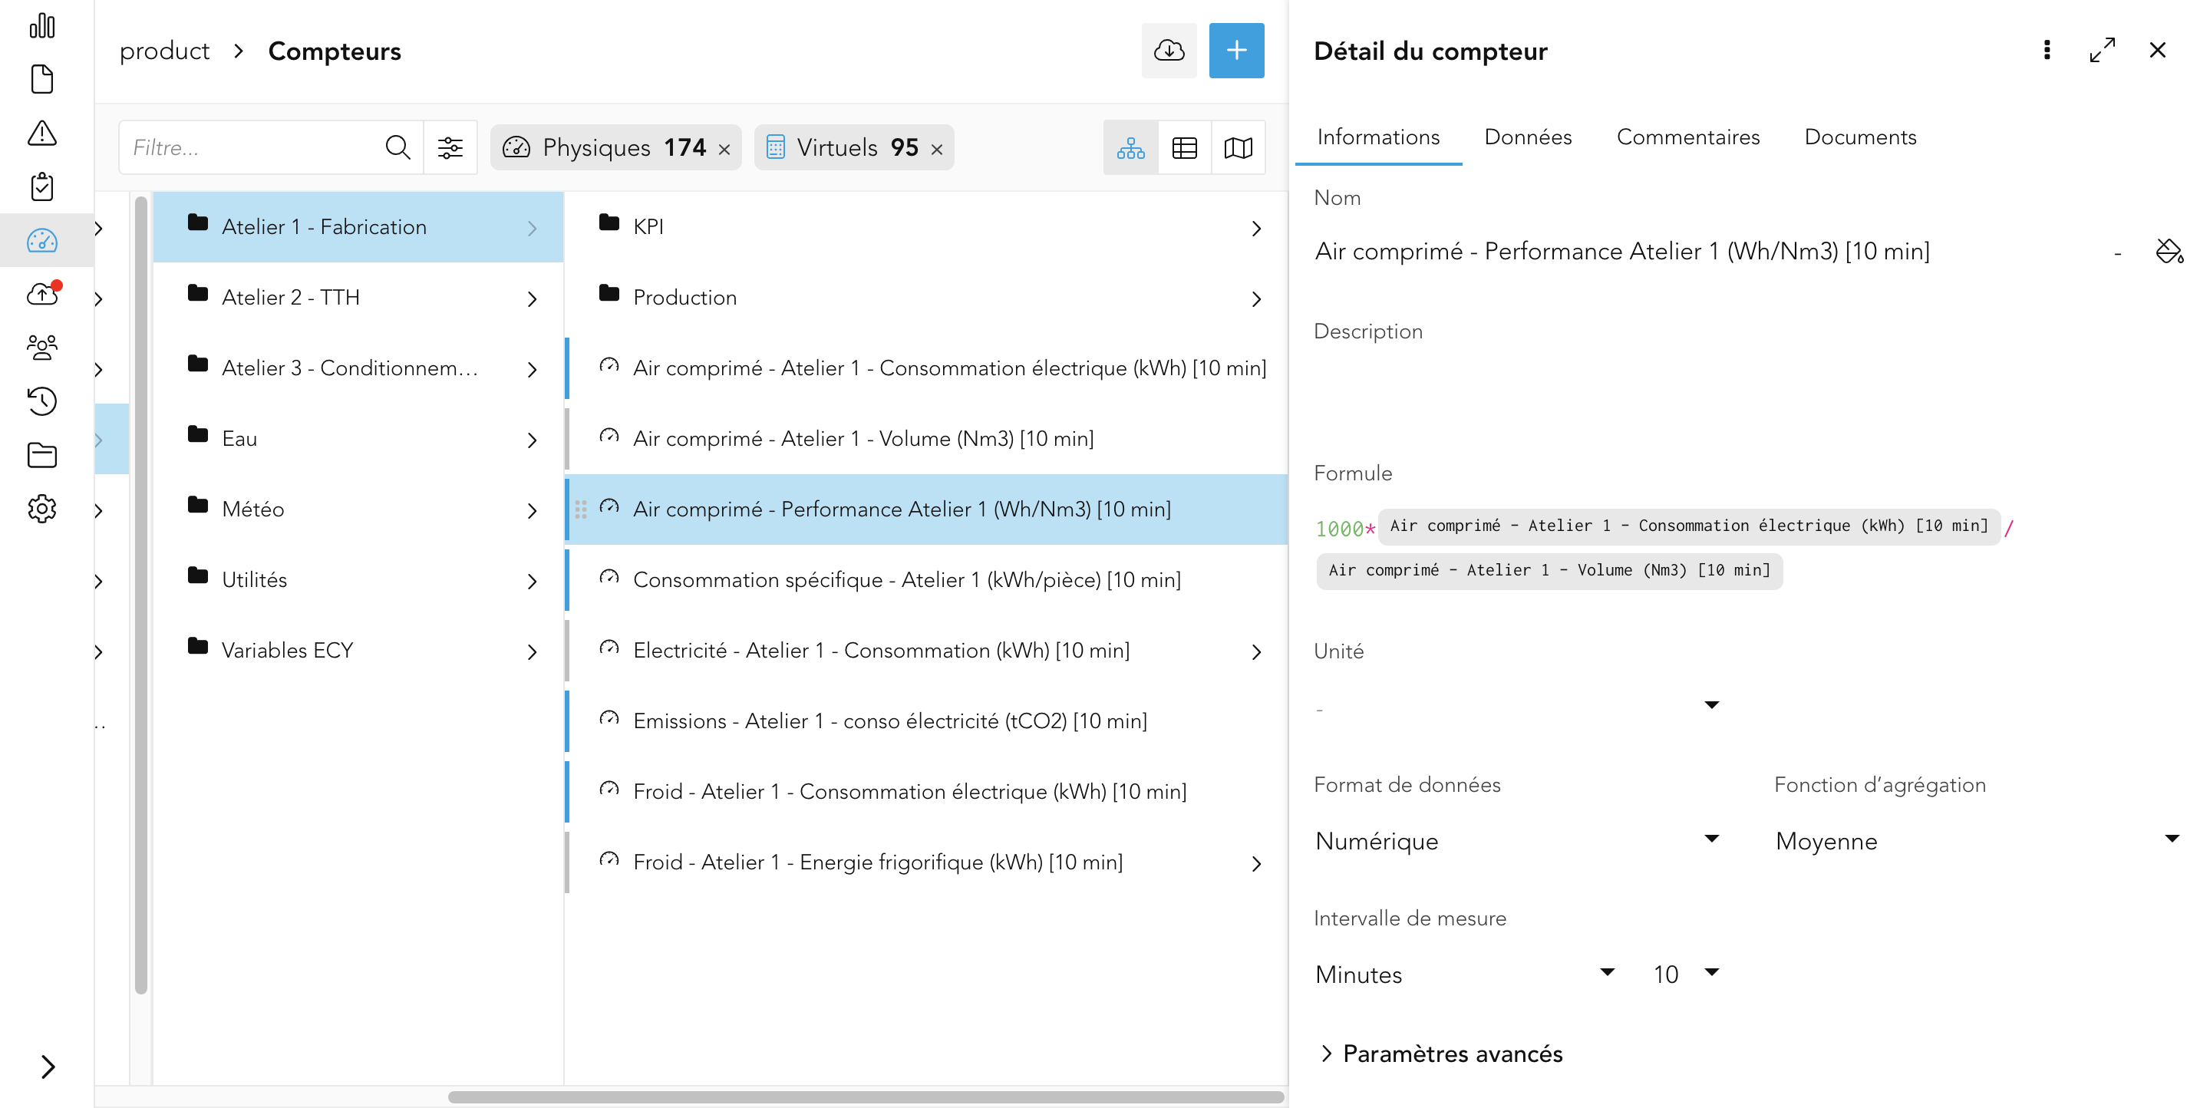The width and height of the screenshot is (2210, 1108).
Task: Expand the Atelier 2 - TTH chevron
Action: (x=532, y=298)
